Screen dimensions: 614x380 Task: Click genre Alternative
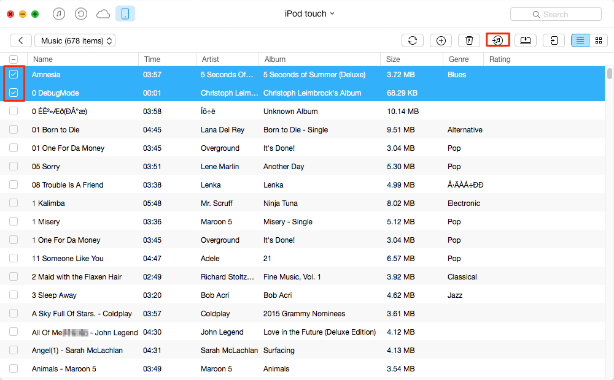click(x=465, y=130)
